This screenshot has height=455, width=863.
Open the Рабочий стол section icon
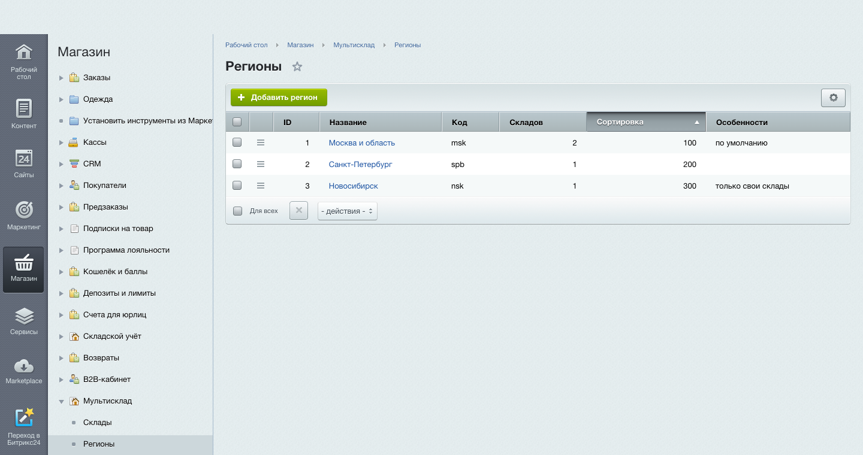coord(23,53)
